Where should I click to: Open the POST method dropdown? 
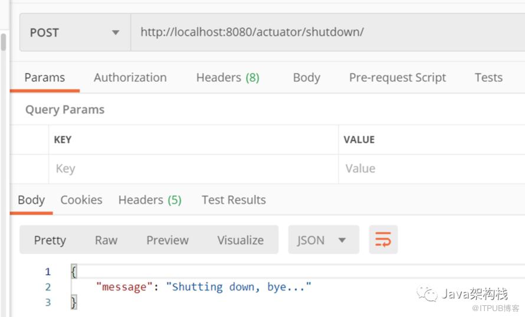tap(75, 32)
